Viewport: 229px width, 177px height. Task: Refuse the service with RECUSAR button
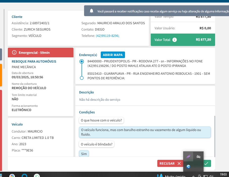(170, 163)
